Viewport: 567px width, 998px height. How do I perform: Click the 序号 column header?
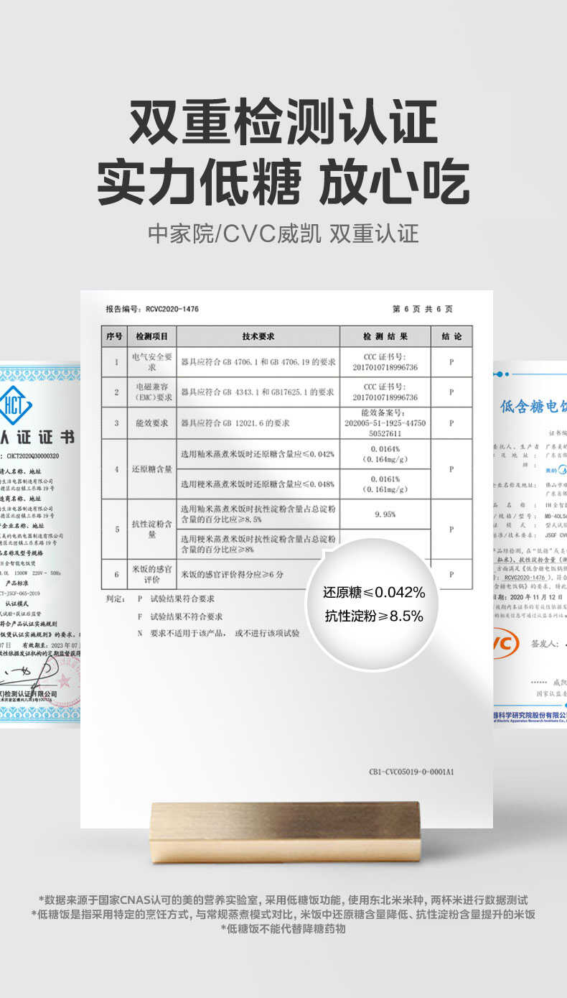point(115,336)
